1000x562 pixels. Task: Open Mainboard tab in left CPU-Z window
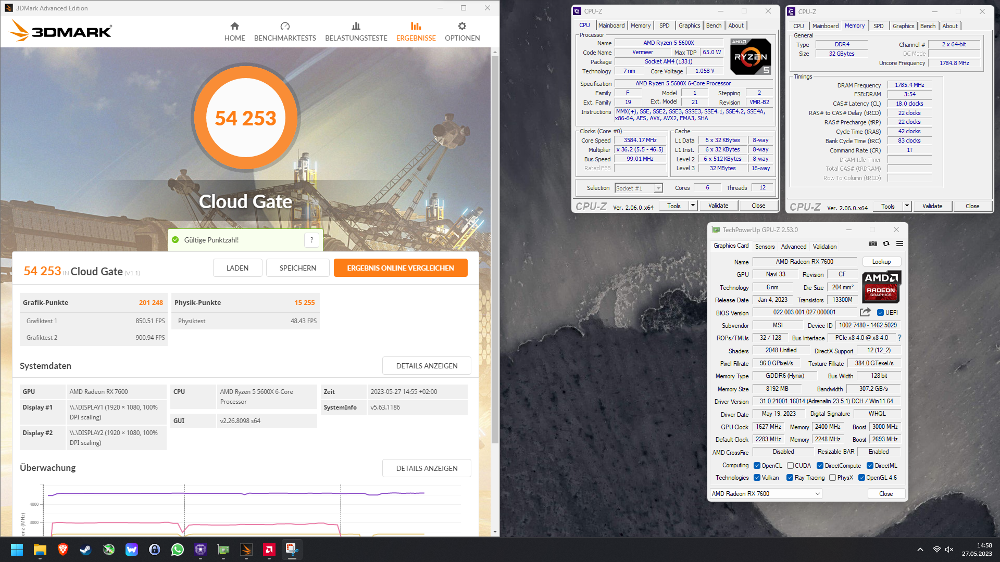[611, 25]
